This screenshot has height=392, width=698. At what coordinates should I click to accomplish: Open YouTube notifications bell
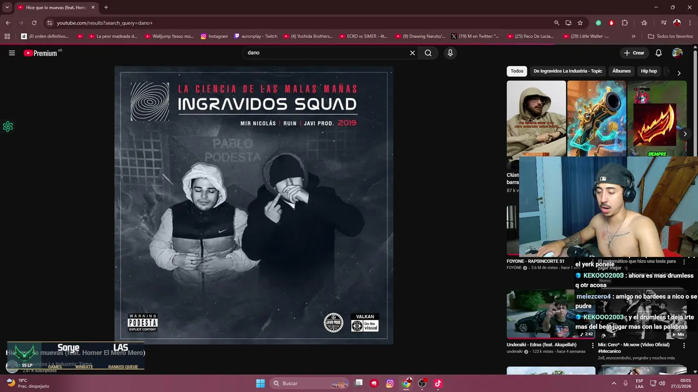coord(658,53)
